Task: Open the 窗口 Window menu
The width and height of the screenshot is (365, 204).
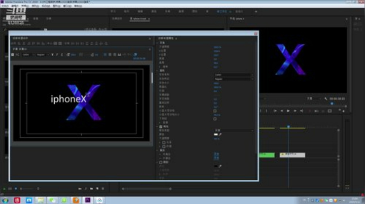Action: (x=67, y=6)
